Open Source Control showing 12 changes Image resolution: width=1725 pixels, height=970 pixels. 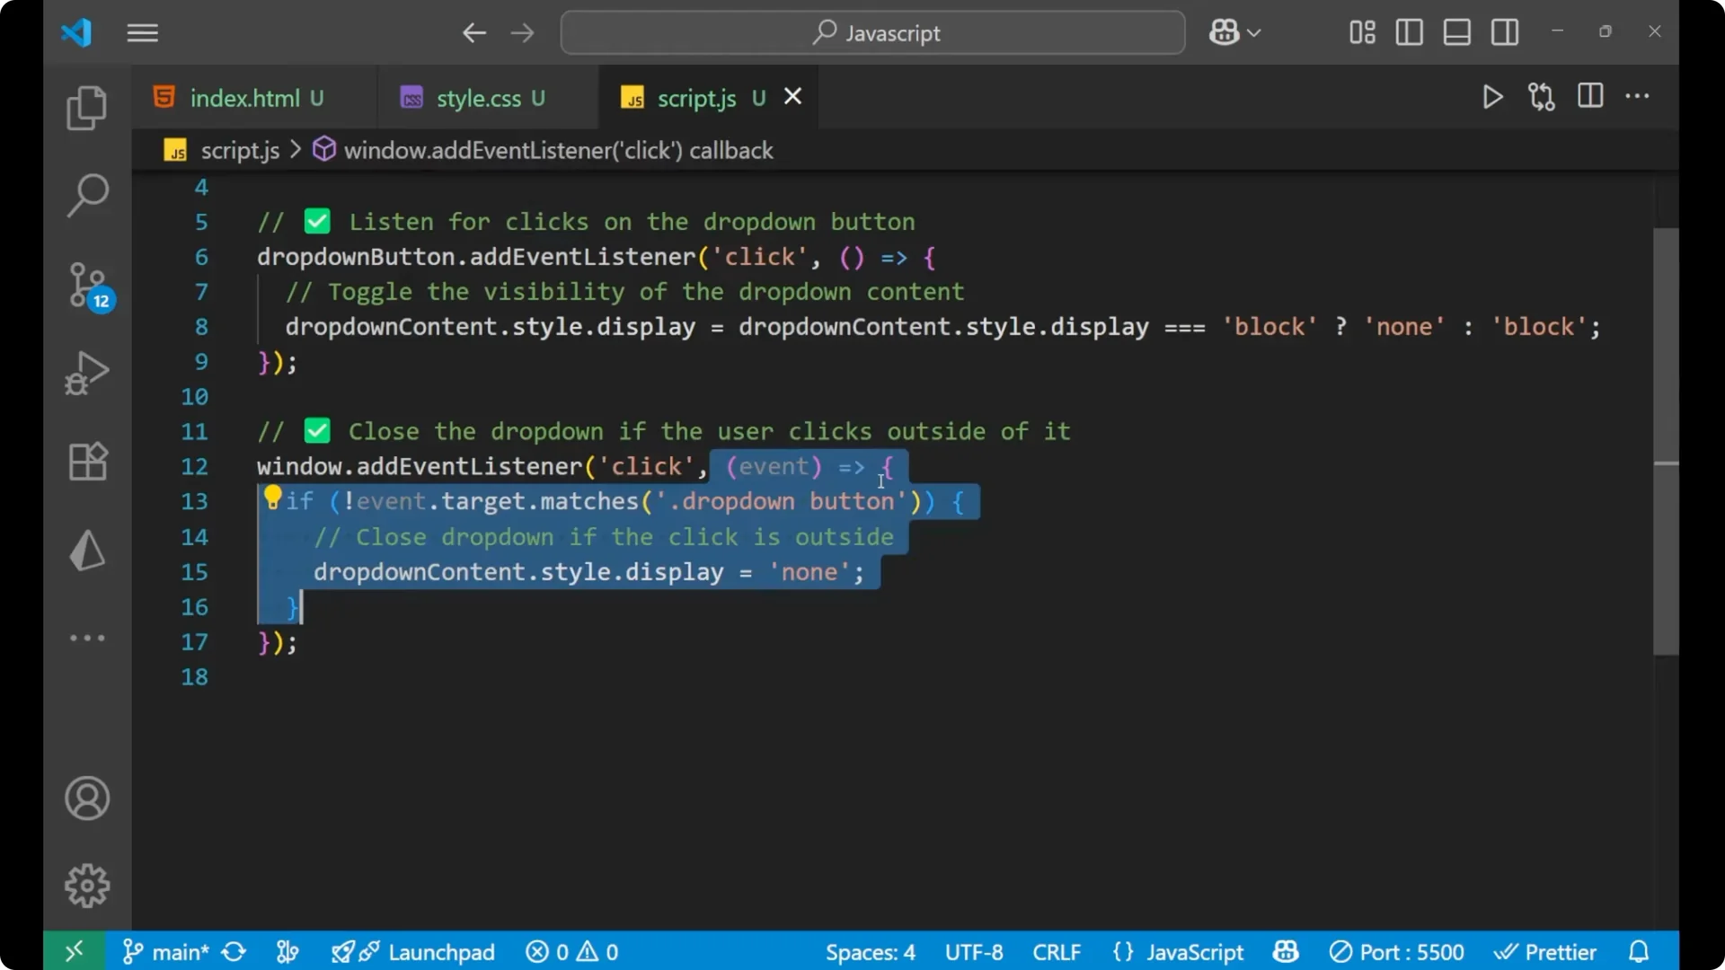point(86,285)
